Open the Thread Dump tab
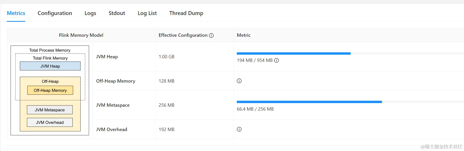This screenshot has width=464, height=151. (x=186, y=13)
